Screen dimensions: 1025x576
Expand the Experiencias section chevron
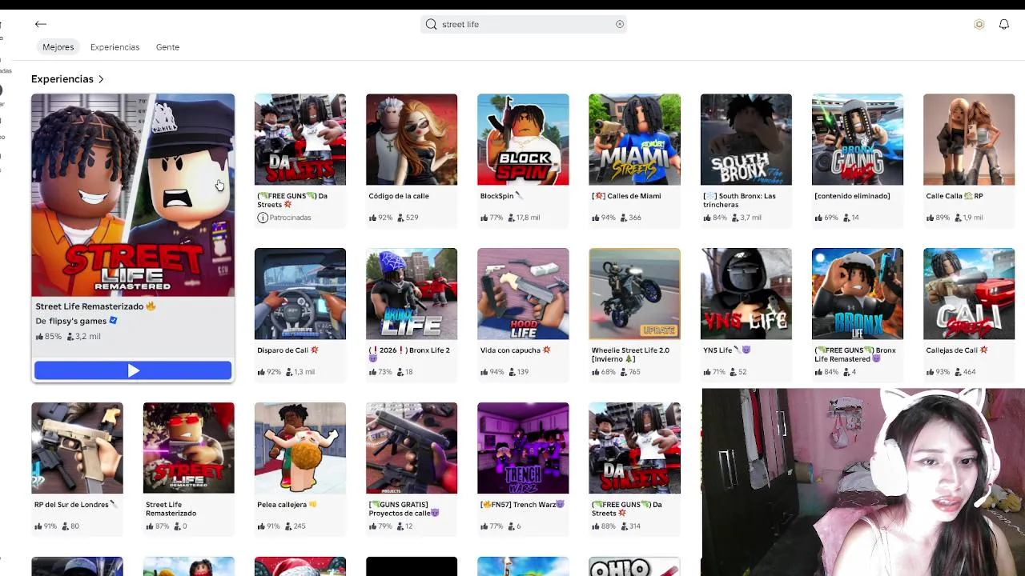(x=101, y=79)
